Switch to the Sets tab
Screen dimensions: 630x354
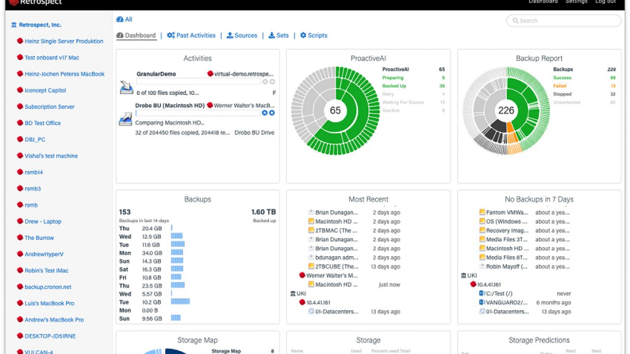click(x=279, y=35)
